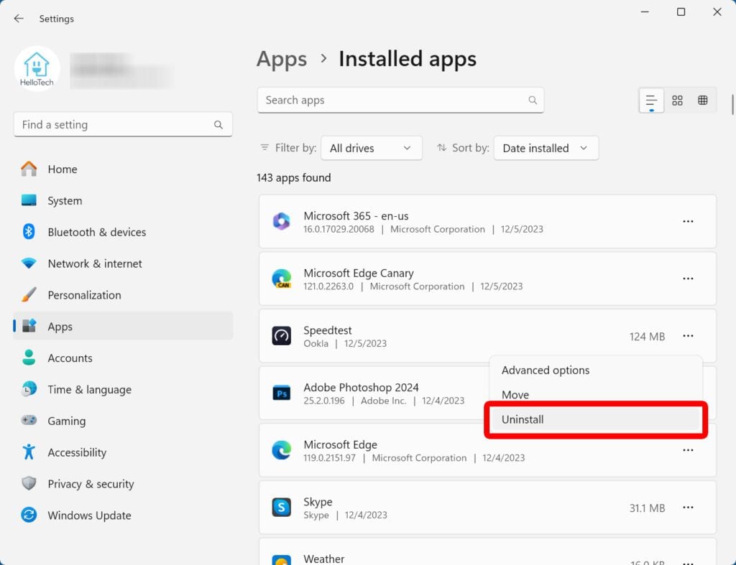
Task: Click the back arrow in Settings
Action: 19,19
